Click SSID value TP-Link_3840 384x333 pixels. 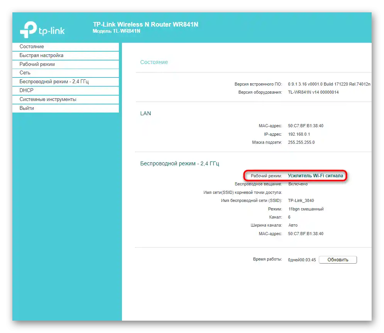click(x=301, y=200)
